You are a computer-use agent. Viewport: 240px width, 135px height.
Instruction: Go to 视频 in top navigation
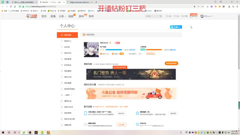click(x=71, y=16)
